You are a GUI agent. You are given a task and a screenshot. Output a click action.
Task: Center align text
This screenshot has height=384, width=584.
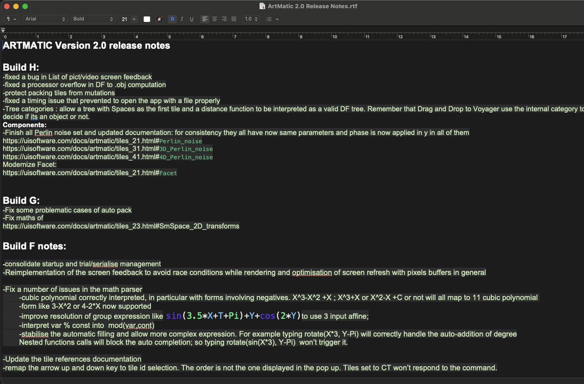point(215,19)
